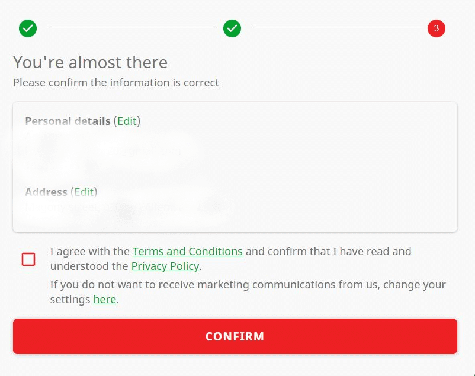This screenshot has height=376, width=475.
Task: Click the 'Please confirm the information is correct' text
Action: 116,83
